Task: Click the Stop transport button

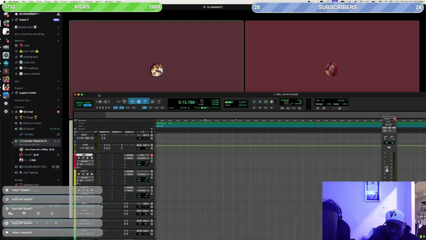Action: [x=260, y=102]
